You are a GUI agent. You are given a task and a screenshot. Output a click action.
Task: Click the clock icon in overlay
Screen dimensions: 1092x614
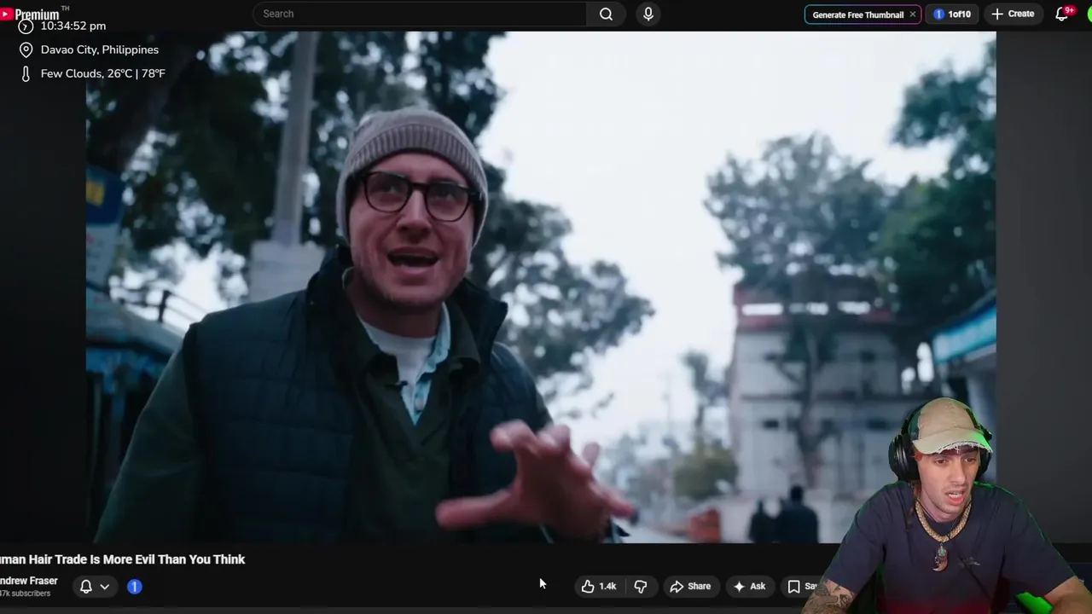point(26,26)
